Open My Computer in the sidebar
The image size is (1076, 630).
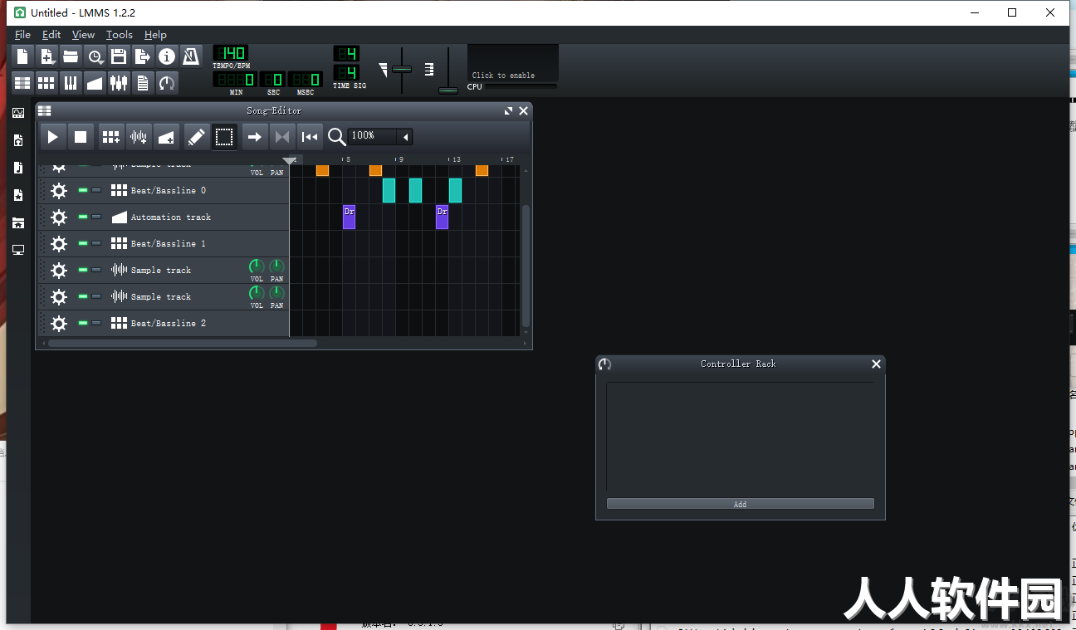pyautogui.click(x=18, y=250)
